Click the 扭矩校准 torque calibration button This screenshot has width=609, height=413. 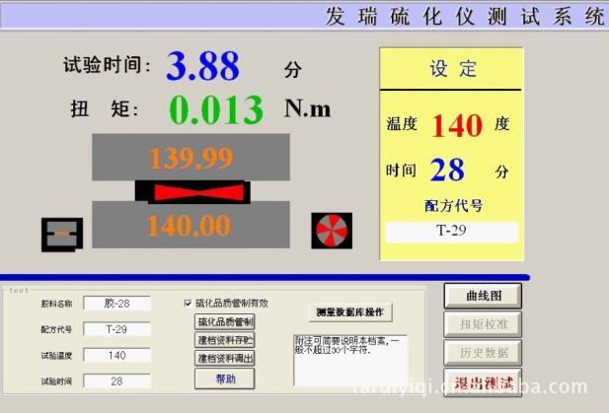point(481,324)
